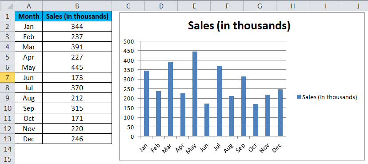Select the tallest May bar in the chart
This screenshot has width=368, height=164.
pyautogui.click(x=195, y=94)
